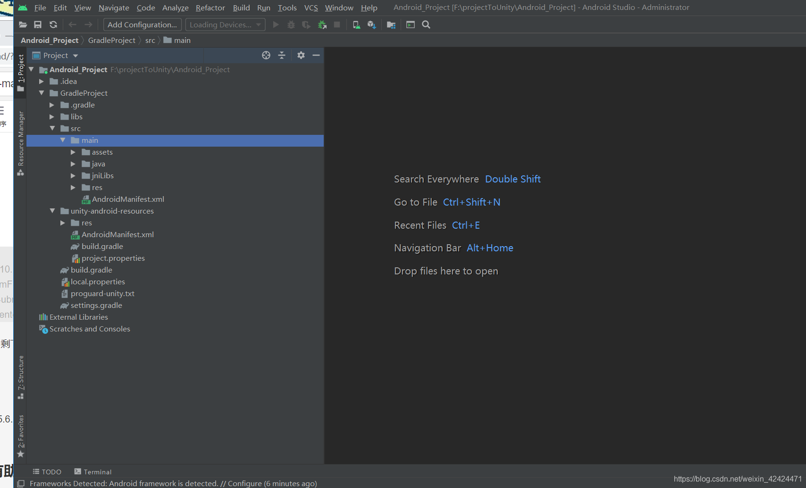Hide the Project panel with minus icon
This screenshot has height=488, width=806.
click(x=316, y=55)
